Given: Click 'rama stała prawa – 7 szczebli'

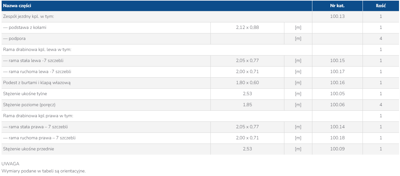Looking at the screenshot, I should [x=36, y=127].
